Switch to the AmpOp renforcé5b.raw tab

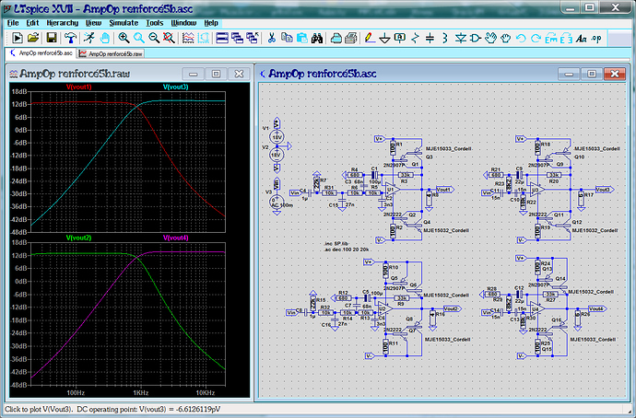[112, 53]
